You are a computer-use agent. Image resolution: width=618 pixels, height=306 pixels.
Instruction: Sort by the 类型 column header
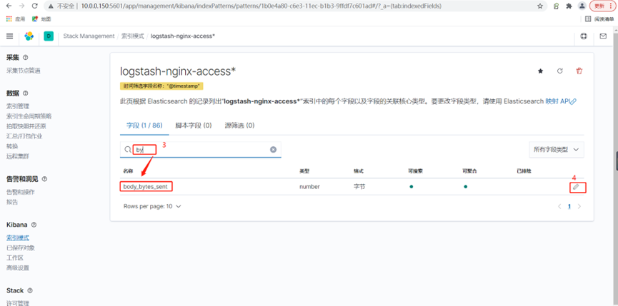click(x=304, y=171)
